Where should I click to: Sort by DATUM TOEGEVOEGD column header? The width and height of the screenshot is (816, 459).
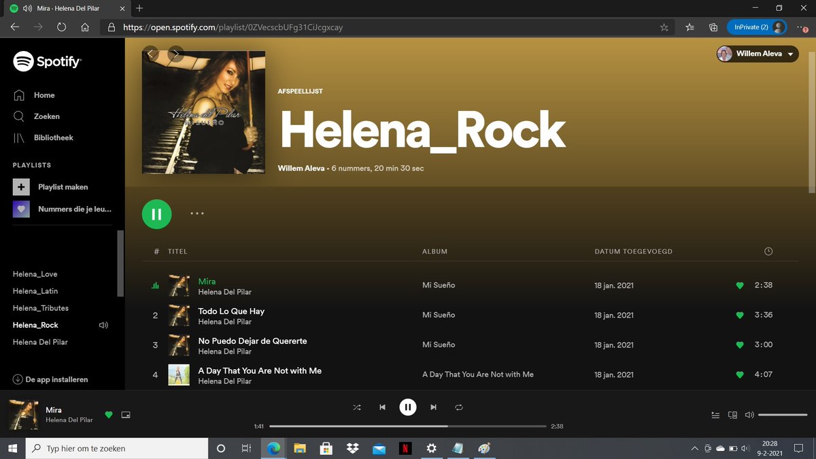tap(633, 252)
